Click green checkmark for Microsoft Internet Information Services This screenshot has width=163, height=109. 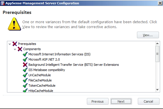pyautogui.click(x=25, y=54)
